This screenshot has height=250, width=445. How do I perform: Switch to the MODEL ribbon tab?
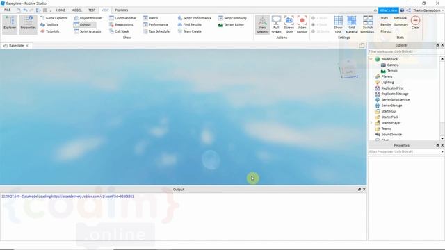[x=76, y=10]
